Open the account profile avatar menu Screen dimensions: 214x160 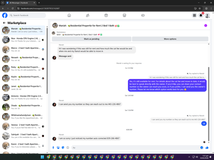tap(207, 15)
